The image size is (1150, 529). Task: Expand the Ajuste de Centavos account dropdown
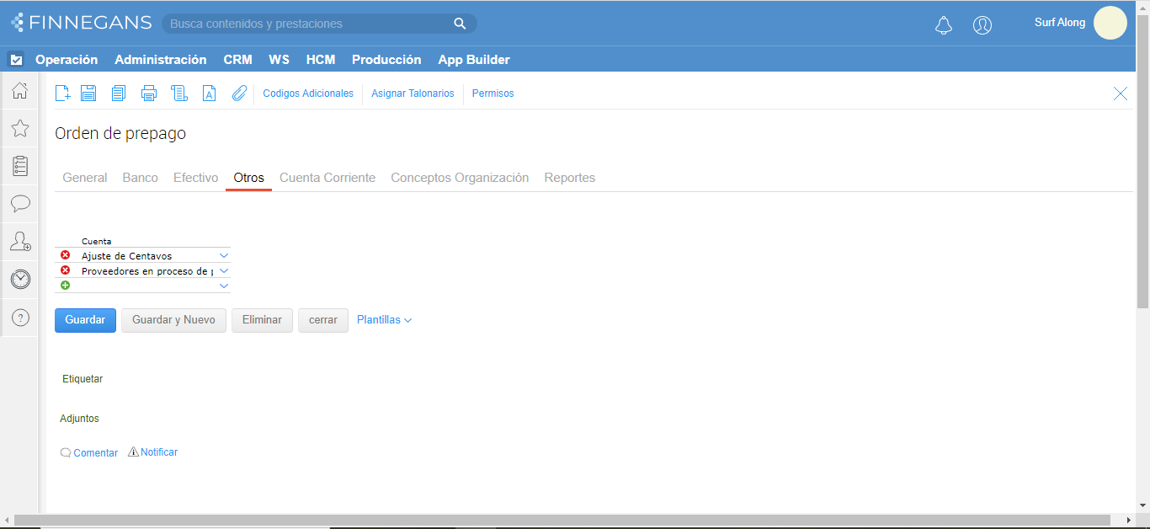[224, 255]
